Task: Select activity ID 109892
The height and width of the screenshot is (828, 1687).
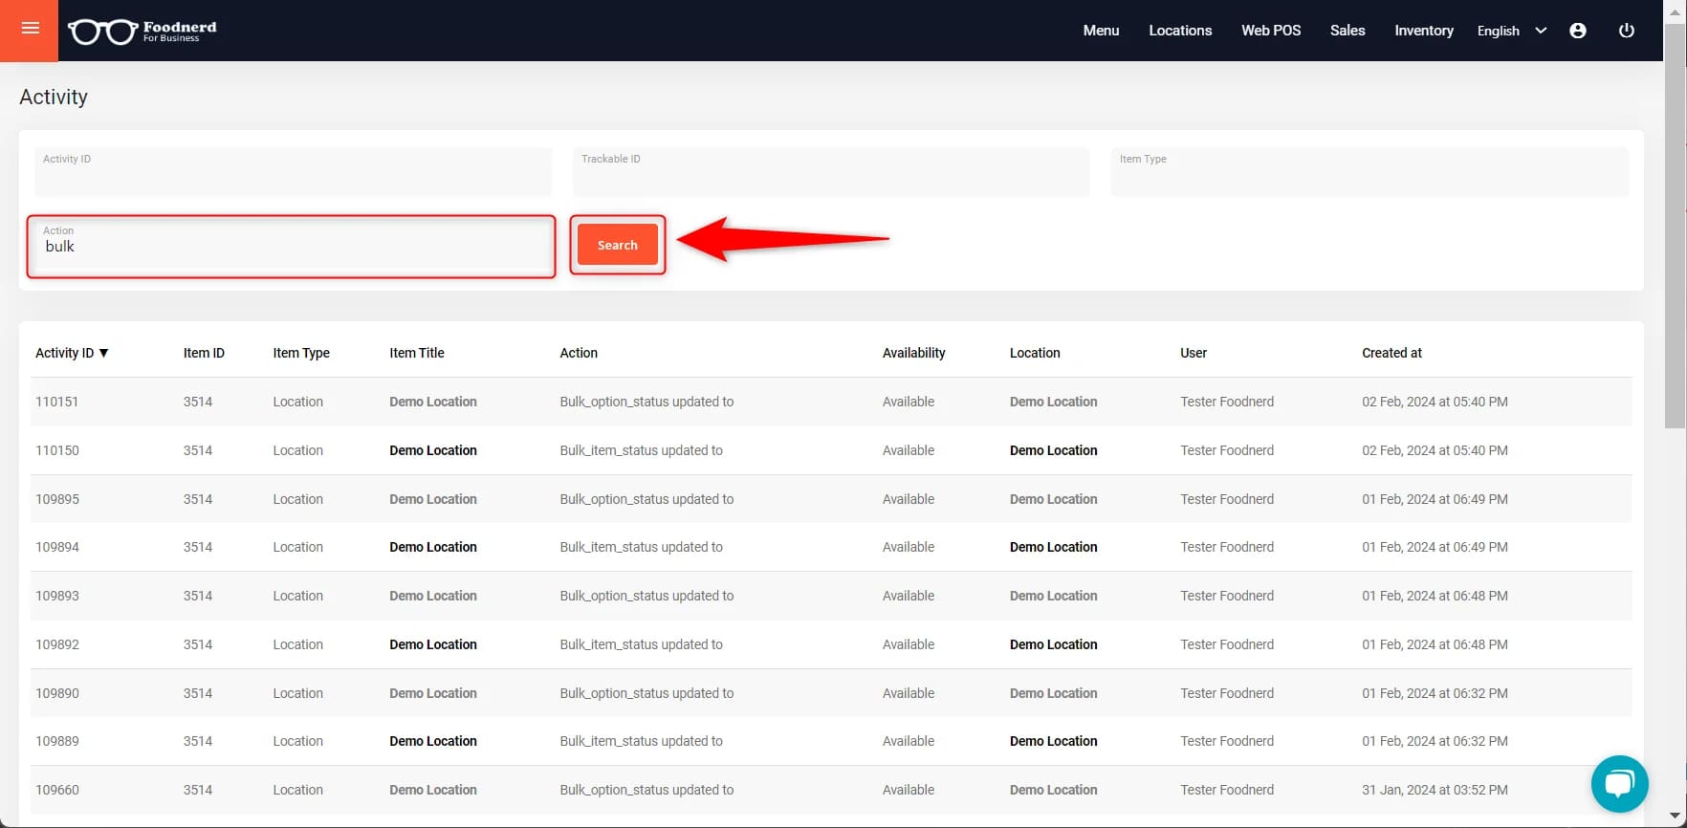Action: pos(57,644)
